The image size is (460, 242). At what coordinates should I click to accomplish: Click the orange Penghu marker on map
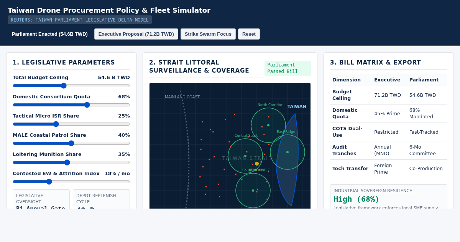pyautogui.click(x=257, y=164)
